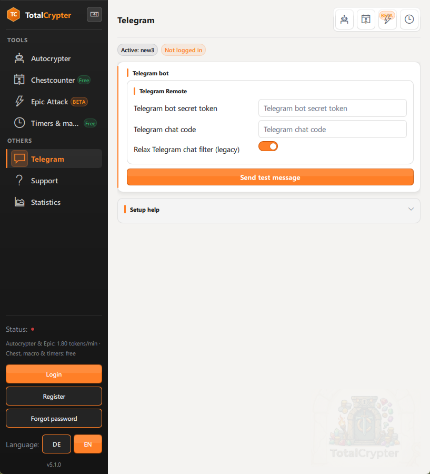
Task: Click the red Status indicator dot
Action: click(x=33, y=329)
